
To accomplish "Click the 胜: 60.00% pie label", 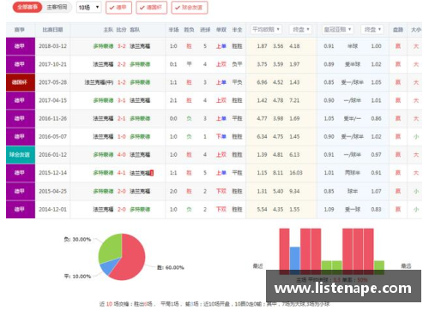I will pos(171,268).
